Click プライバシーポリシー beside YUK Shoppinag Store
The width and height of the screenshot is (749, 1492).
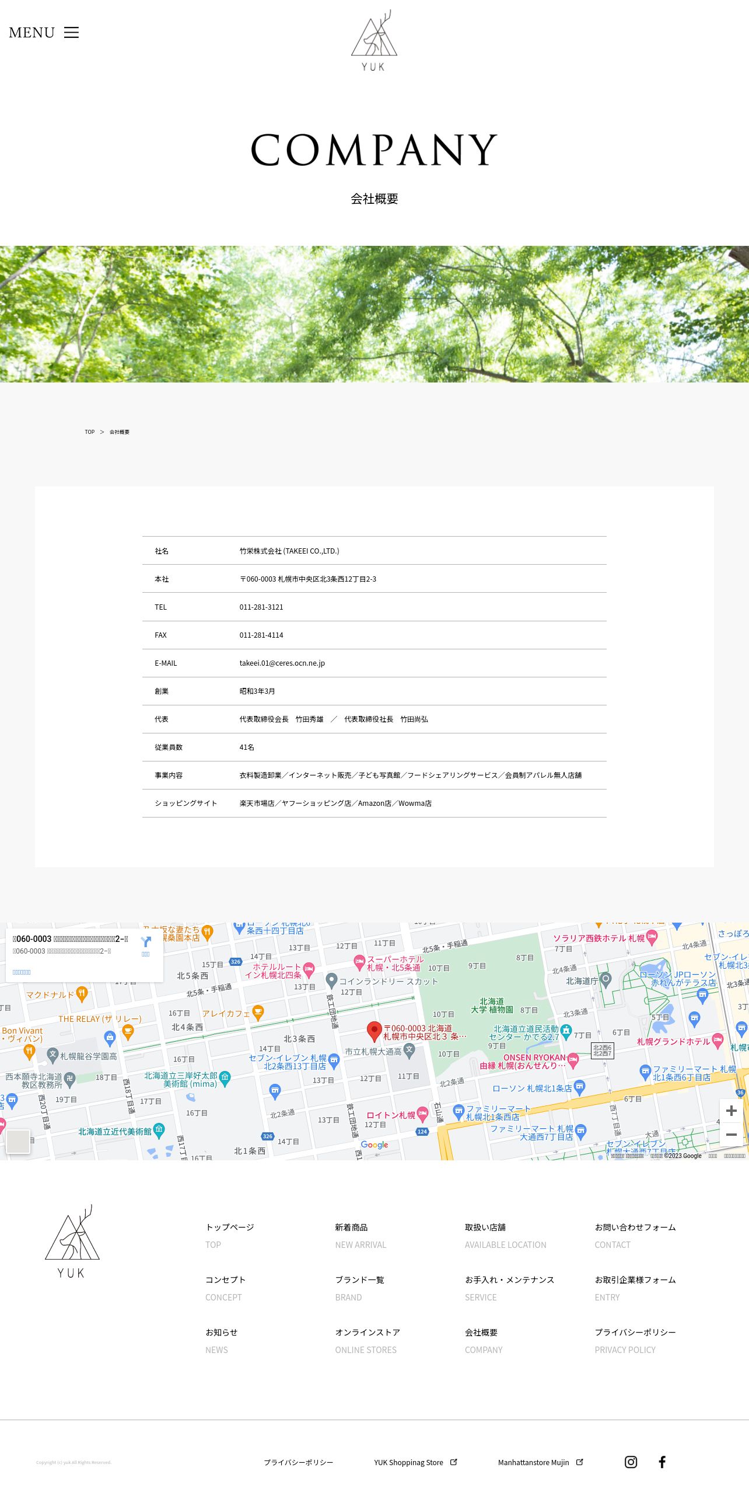pyautogui.click(x=299, y=1462)
